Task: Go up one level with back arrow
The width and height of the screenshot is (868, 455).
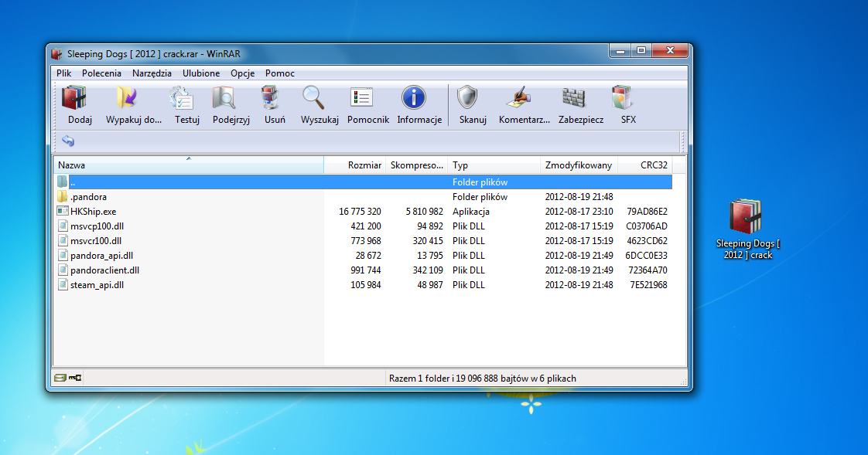Action: (x=68, y=141)
